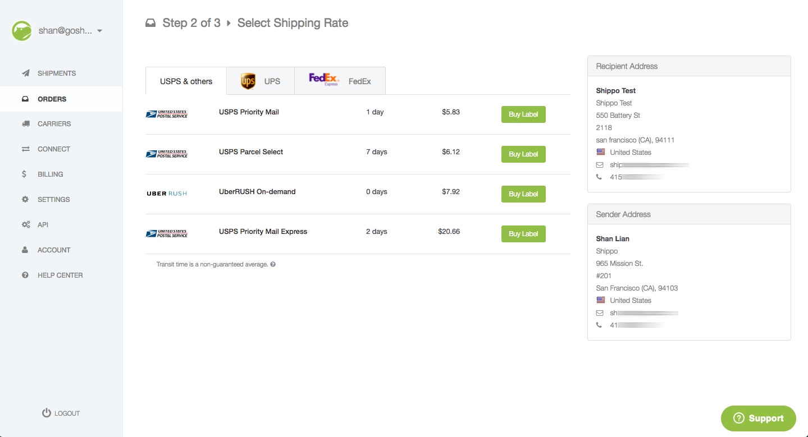Click the Logout power icon

[47, 413]
